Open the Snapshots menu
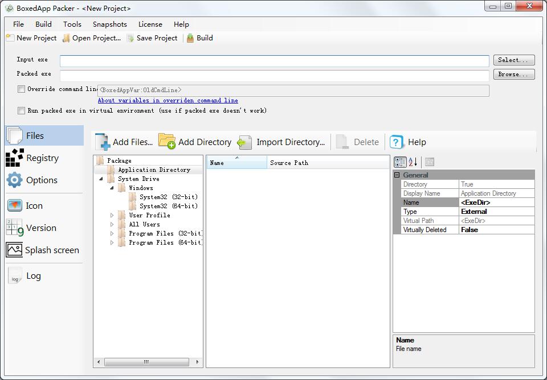547x380 pixels. pyautogui.click(x=110, y=24)
